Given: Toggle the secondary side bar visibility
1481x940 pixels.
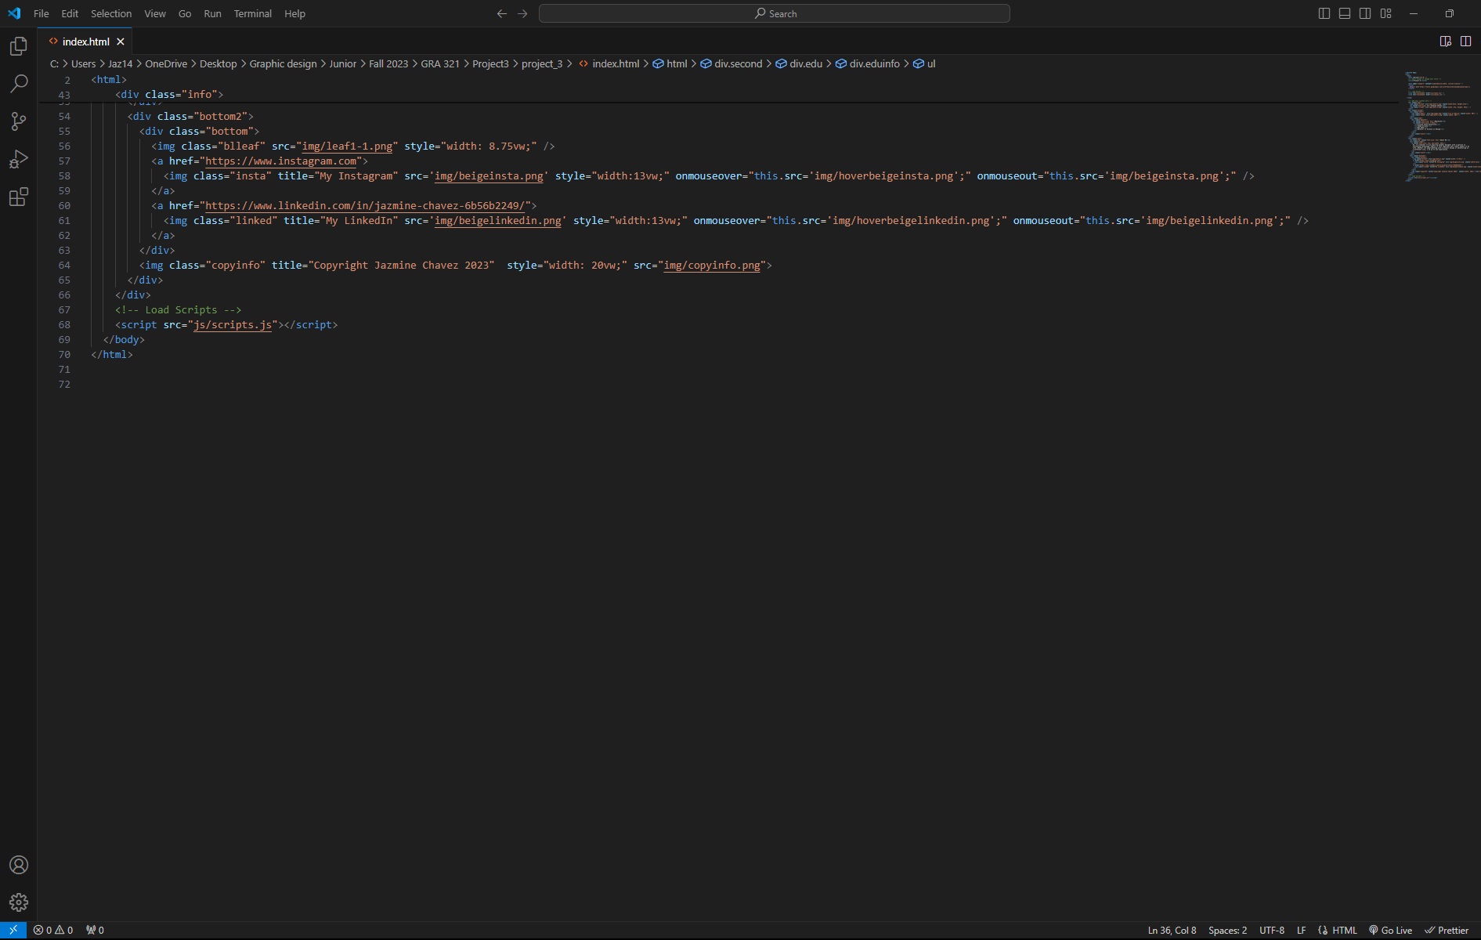Looking at the screenshot, I should point(1365,13).
